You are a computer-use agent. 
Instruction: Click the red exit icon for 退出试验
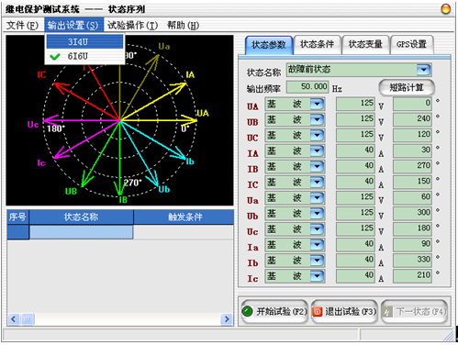[318, 312]
